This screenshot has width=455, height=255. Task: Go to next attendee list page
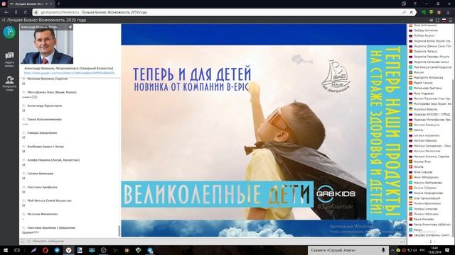click(434, 242)
